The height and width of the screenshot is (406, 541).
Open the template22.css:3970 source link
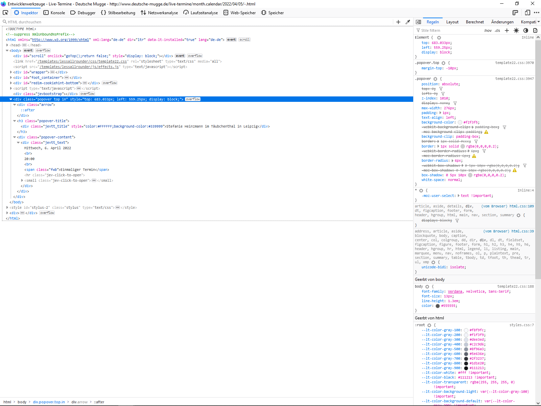[514, 63]
